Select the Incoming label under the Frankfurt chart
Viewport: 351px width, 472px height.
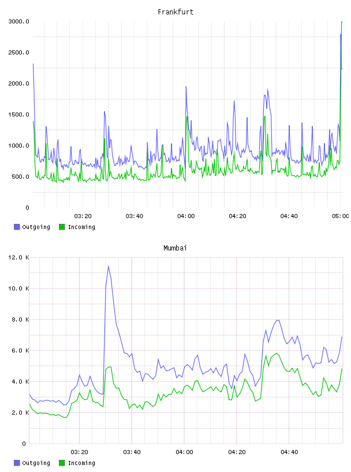(x=81, y=227)
